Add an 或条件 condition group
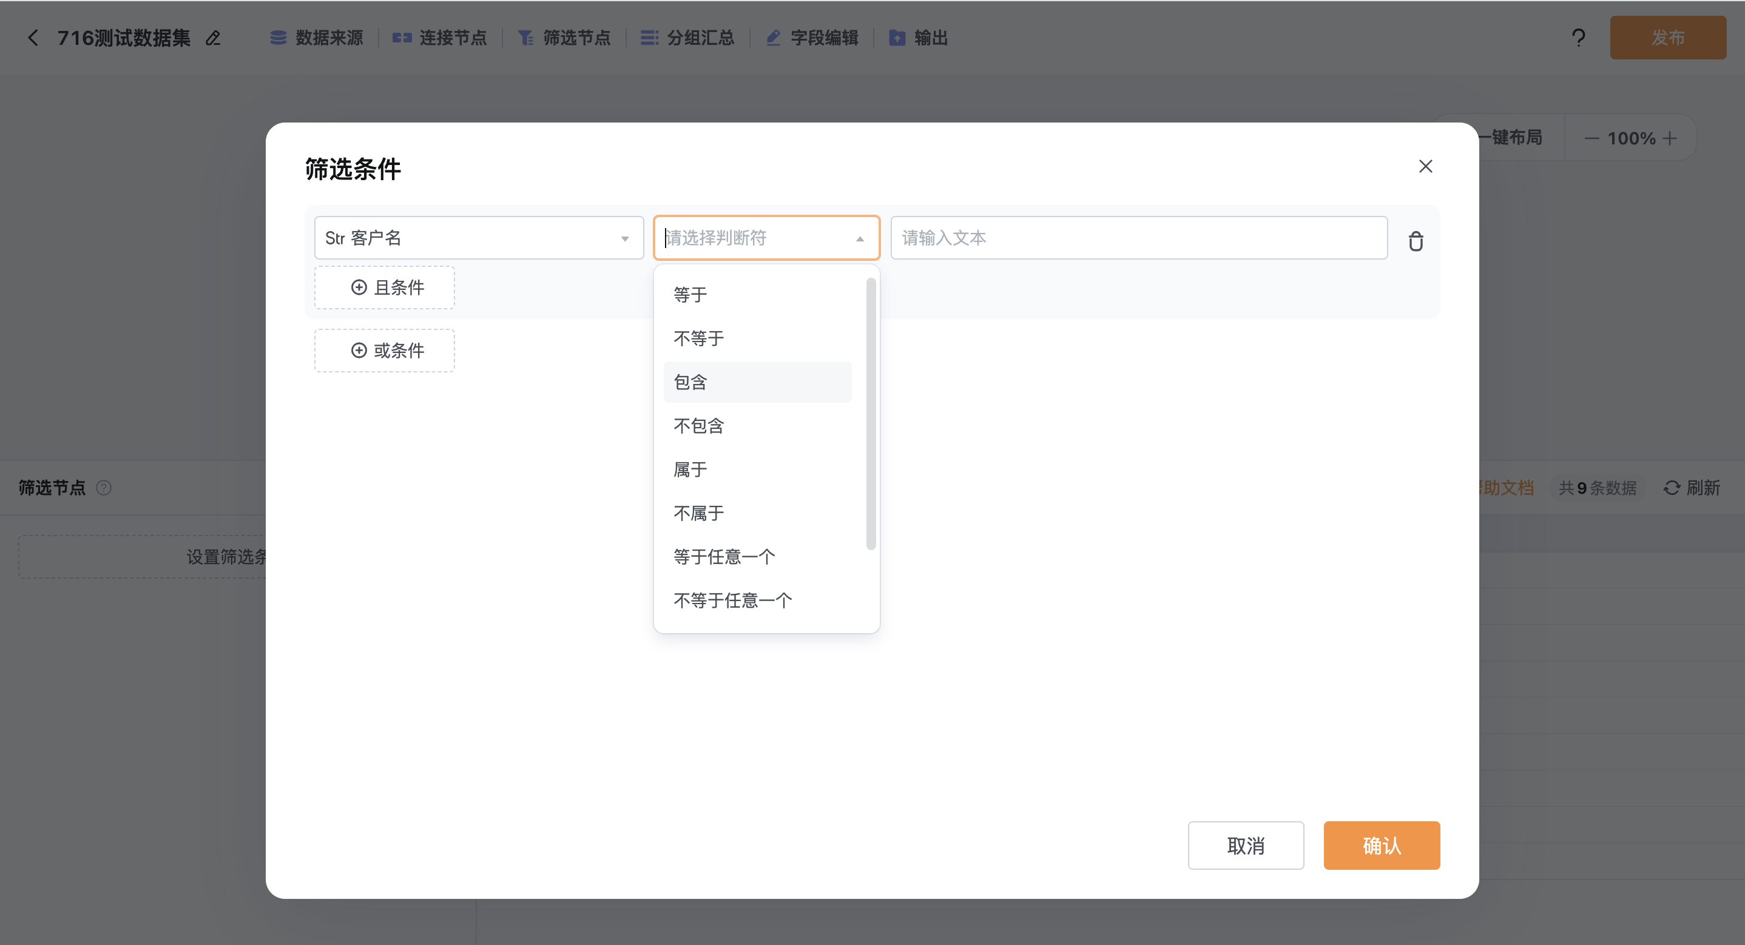The image size is (1745, 945). click(x=384, y=350)
